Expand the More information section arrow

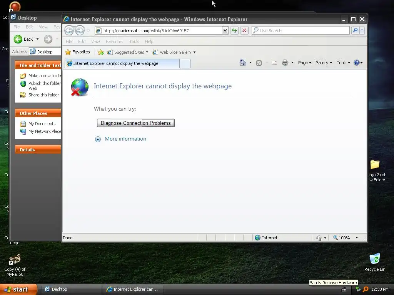(98, 139)
